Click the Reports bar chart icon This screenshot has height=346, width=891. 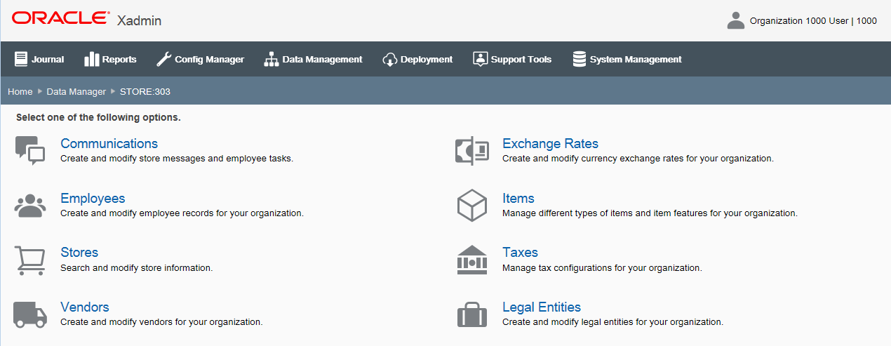[91, 59]
